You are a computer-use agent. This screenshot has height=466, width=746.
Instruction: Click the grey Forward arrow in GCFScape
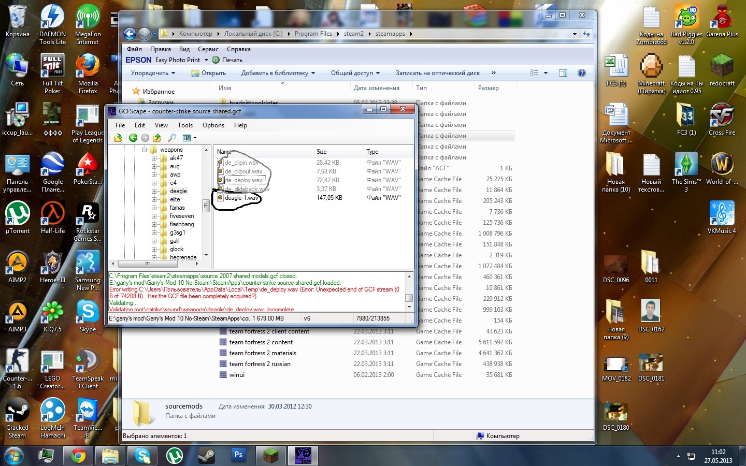click(145, 138)
